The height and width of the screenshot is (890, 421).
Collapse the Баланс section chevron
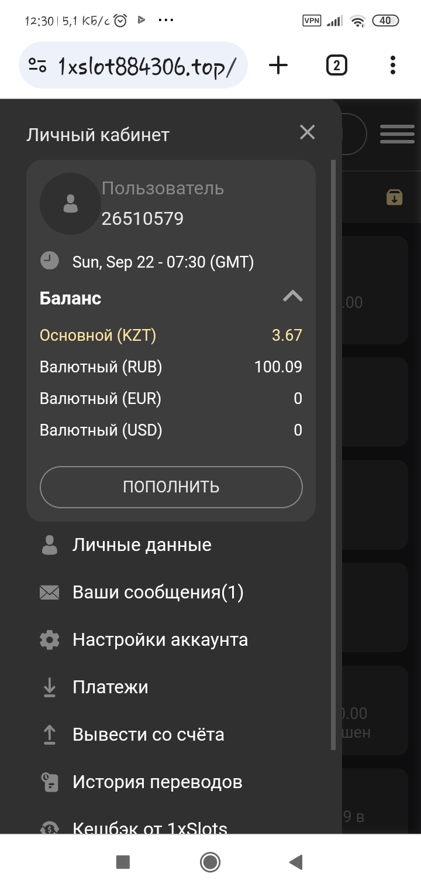(x=292, y=296)
